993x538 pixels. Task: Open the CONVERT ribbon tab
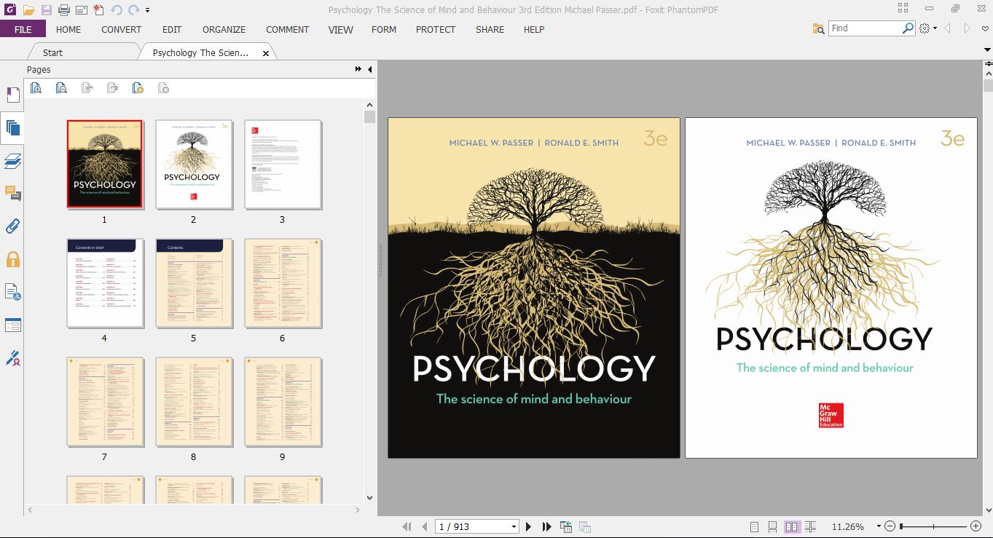(122, 29)
